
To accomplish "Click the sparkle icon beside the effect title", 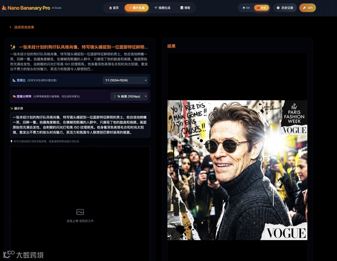I will 13,47.
